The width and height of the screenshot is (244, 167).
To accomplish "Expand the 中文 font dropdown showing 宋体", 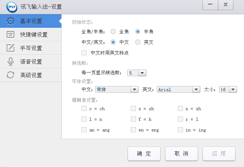I will tap(134, 89).
